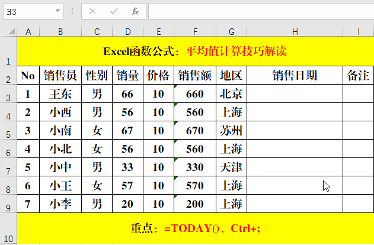Screen dimensions: 374x245
Task: Click the quantity cell 57
Action: (x=128, y=185)
